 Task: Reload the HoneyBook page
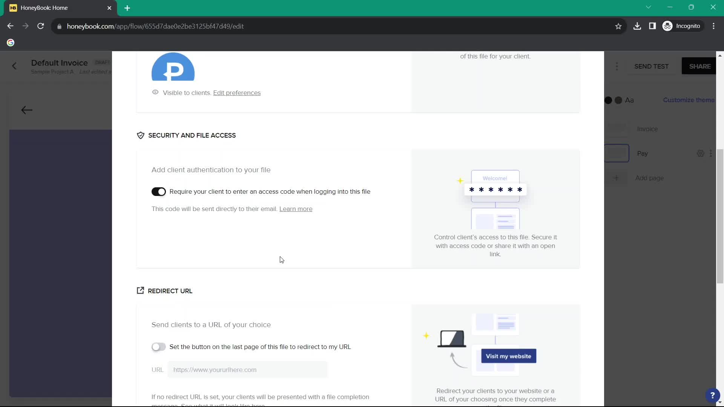click(x=41, y=26)
